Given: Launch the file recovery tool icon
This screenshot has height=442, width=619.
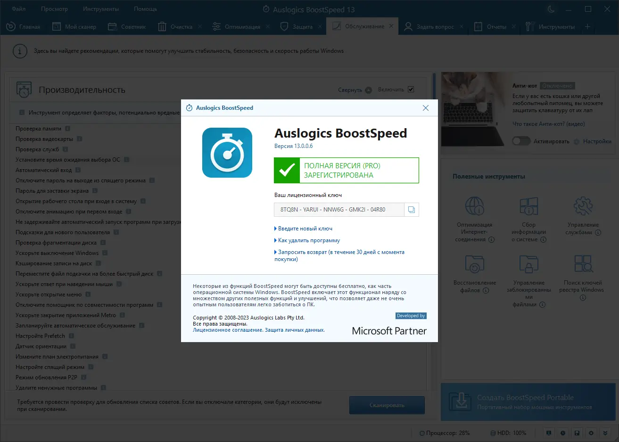Looking at the screenshot, I should (474, 264).
